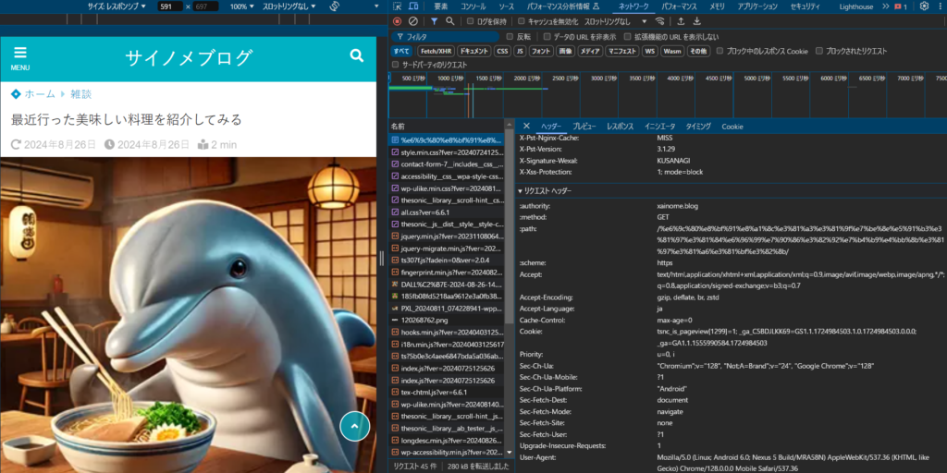Tick the サードパーティのリクエスト checkbox
Viewport: 947px width, 473px height.
(x=396, y=65)
